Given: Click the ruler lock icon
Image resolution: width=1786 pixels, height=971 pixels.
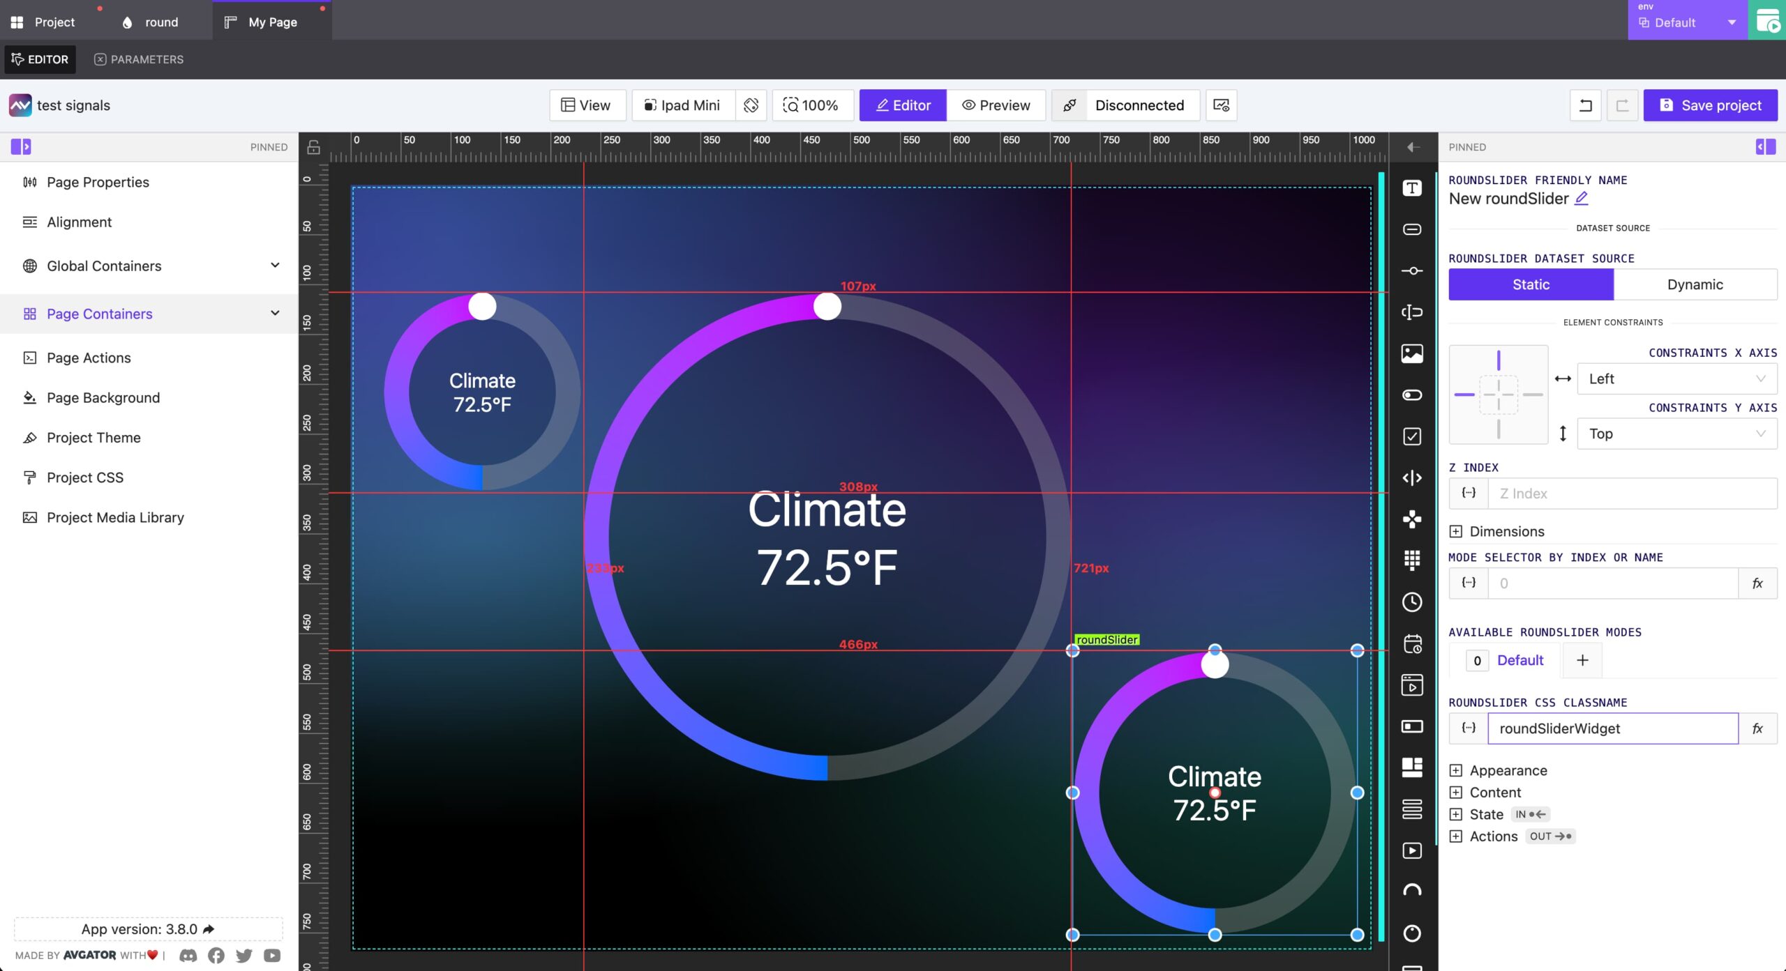Looking at the screenshot, I should [314, 147].
